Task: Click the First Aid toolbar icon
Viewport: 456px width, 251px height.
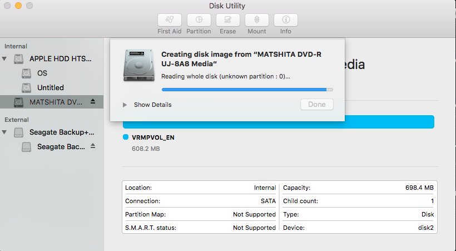Action: tap(170, 20)
